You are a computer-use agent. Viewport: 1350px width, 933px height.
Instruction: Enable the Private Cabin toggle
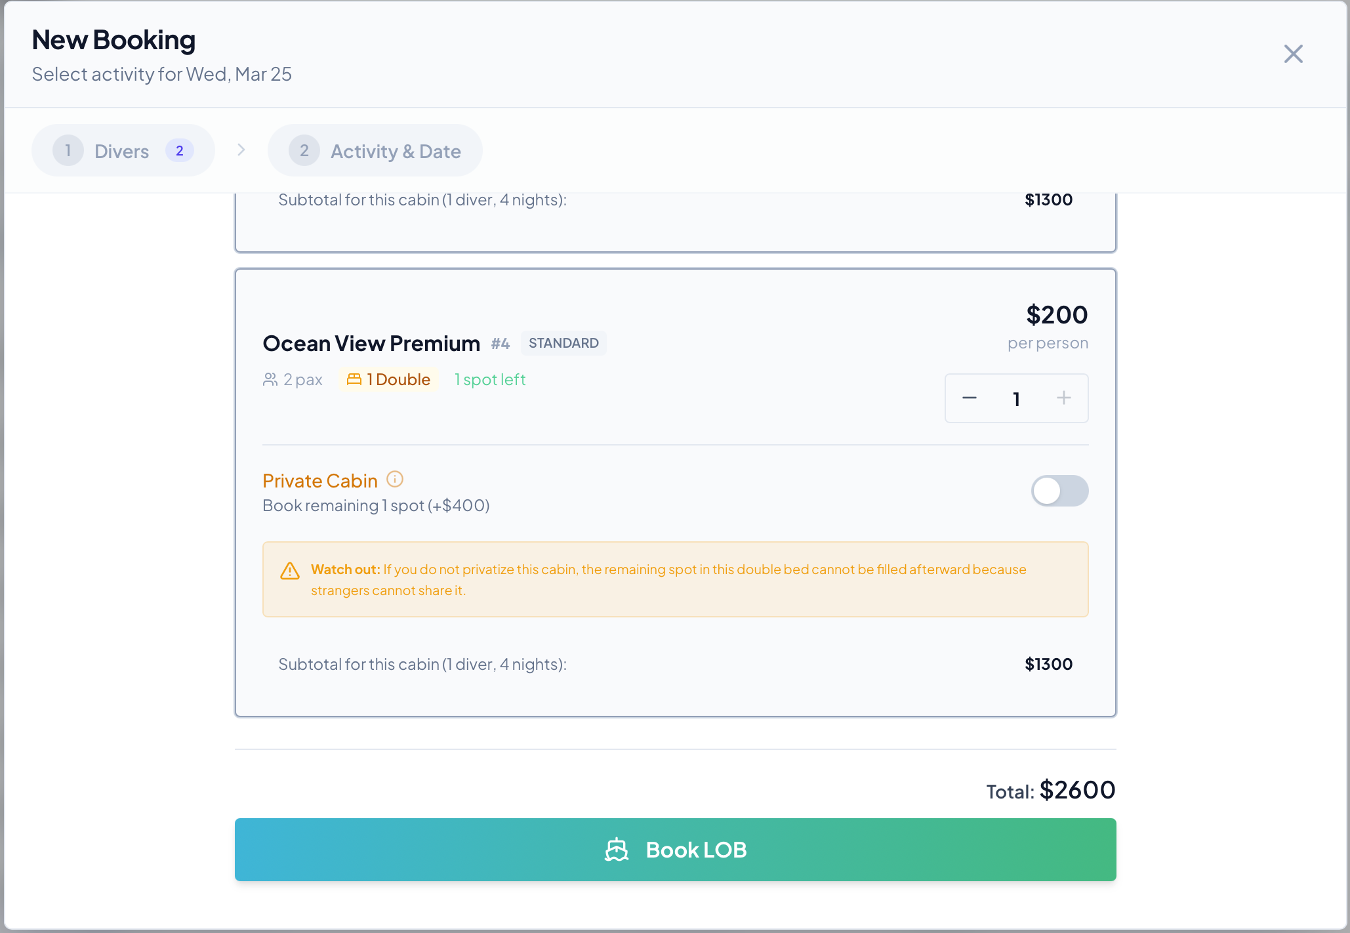(1060, 491)
